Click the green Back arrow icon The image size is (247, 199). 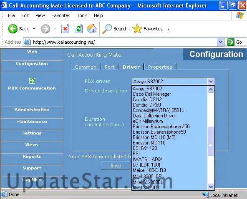(x=13, y=29)
